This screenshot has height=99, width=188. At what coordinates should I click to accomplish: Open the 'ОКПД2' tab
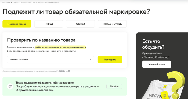[x=81, y=24]
